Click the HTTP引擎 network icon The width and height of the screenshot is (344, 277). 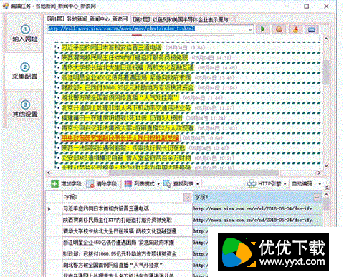[252, 183]
